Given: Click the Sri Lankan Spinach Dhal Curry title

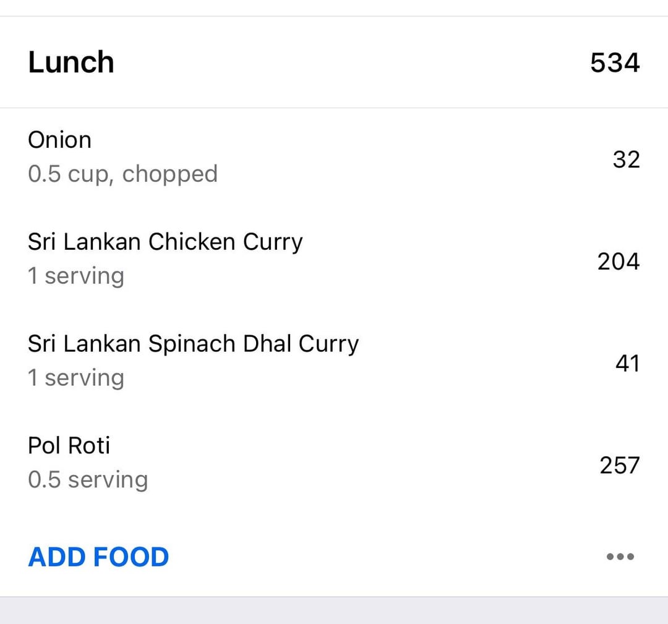Looking at the screenshot, I should [x=194, y=344].
